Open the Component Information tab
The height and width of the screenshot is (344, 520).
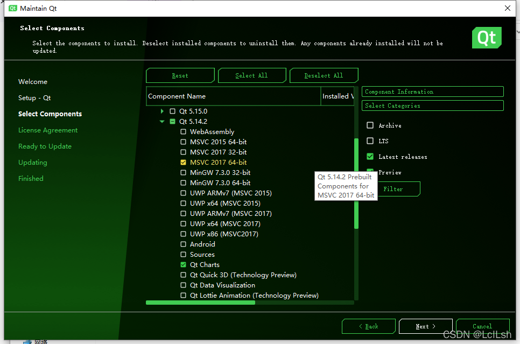(x=432, y=92)
